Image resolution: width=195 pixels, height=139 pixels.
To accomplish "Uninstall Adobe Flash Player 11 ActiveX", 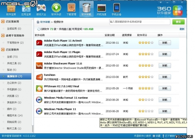I will point(165,43).
